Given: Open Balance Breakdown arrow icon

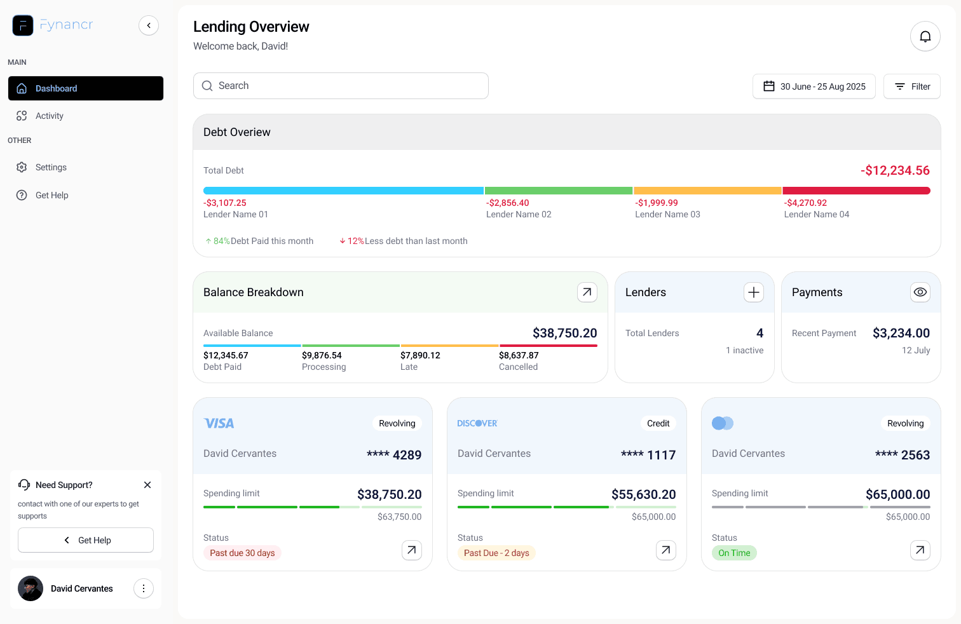Looking at the screenshot, I should click(587, 292).
